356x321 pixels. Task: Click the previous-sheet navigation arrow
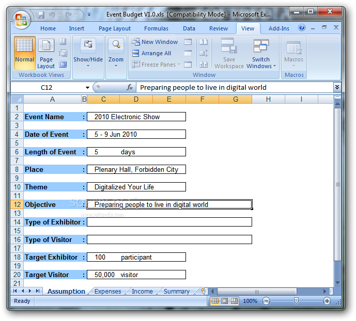[23, 291]
